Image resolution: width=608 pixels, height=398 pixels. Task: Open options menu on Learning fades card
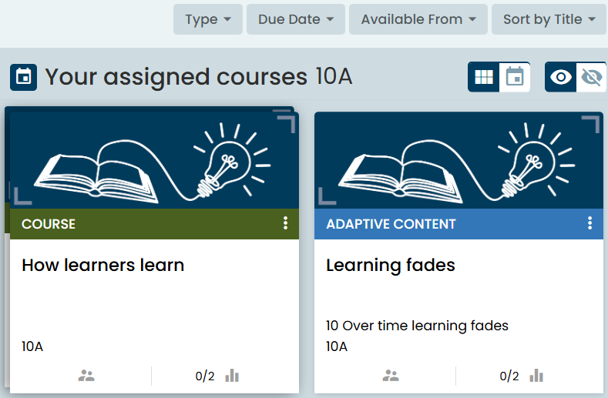(x=590, y=223)
